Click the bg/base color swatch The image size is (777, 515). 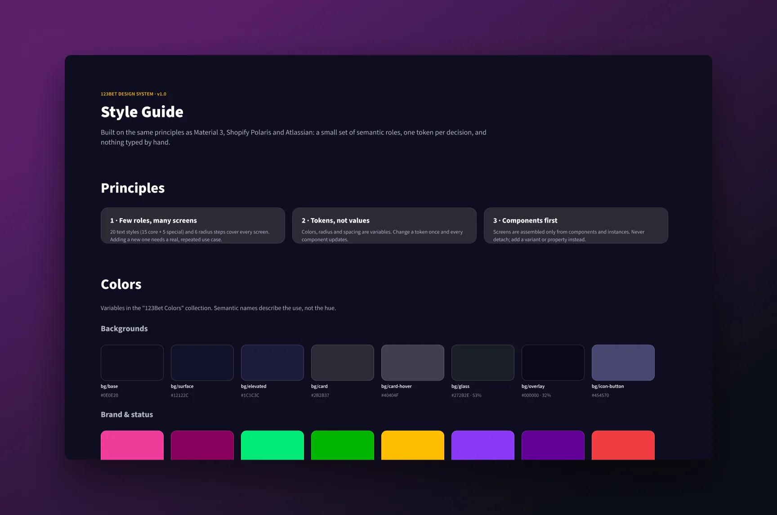click(x=132, y=363)
